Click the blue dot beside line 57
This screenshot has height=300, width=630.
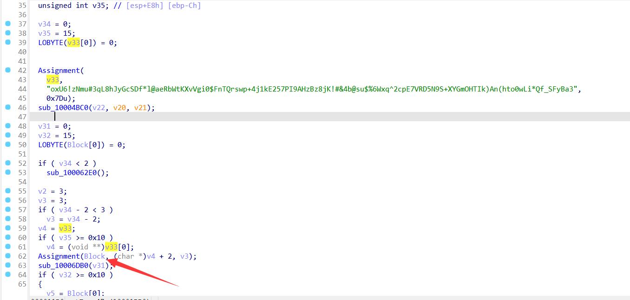8,209
